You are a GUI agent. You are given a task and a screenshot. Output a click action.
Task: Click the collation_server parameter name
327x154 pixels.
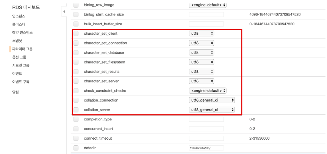pyautogui.click(x=97, y=110)
